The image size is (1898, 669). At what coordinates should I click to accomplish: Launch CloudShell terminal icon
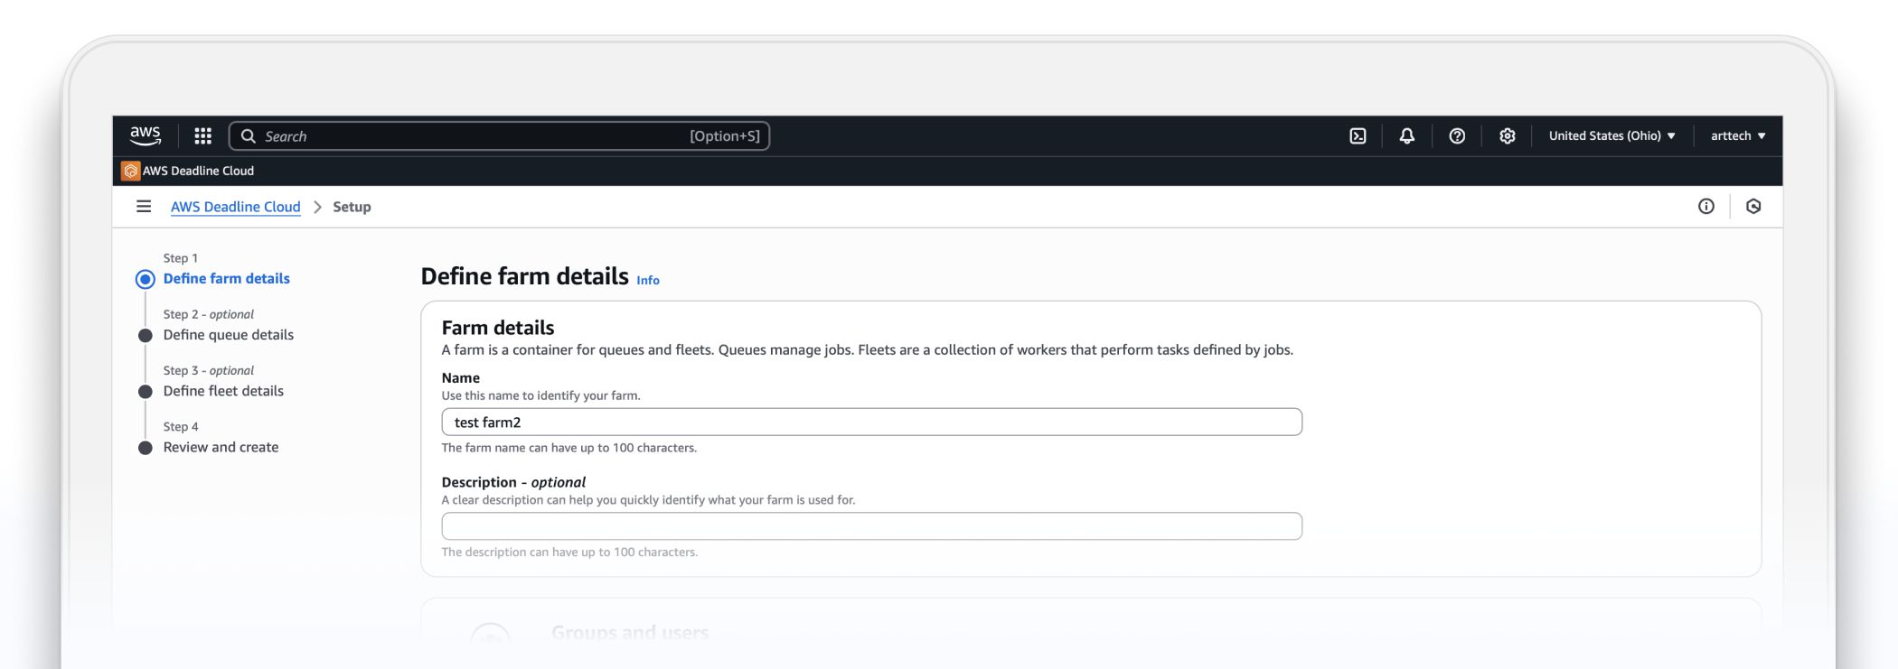[1358, 135]
